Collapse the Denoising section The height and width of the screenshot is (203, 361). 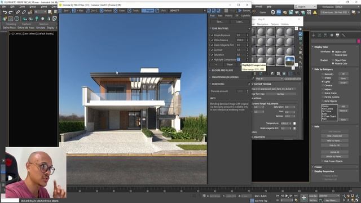pyautogui.click(x=218, y=84)
